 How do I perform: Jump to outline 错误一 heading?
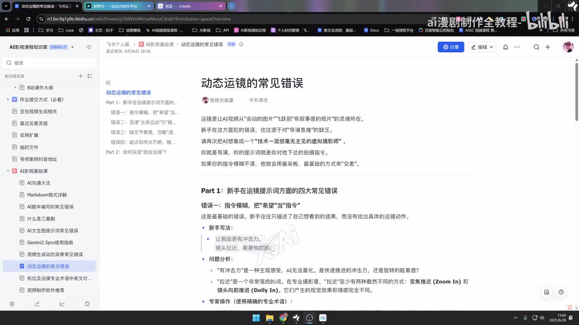145,112
